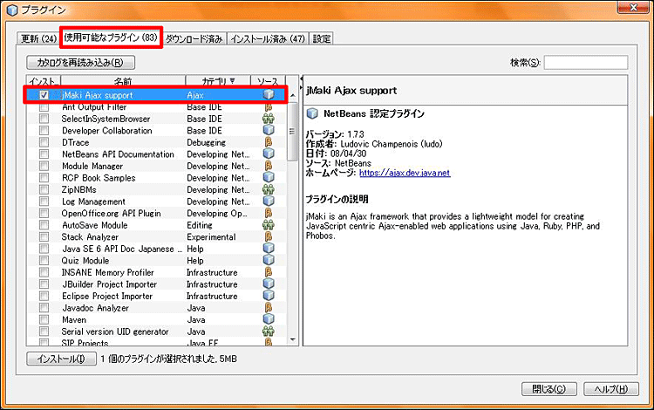Check the Ant Output Filter checkbox
Image resolution: width=654 pixels, height=410 pixels.
click(x=44, y=107)
